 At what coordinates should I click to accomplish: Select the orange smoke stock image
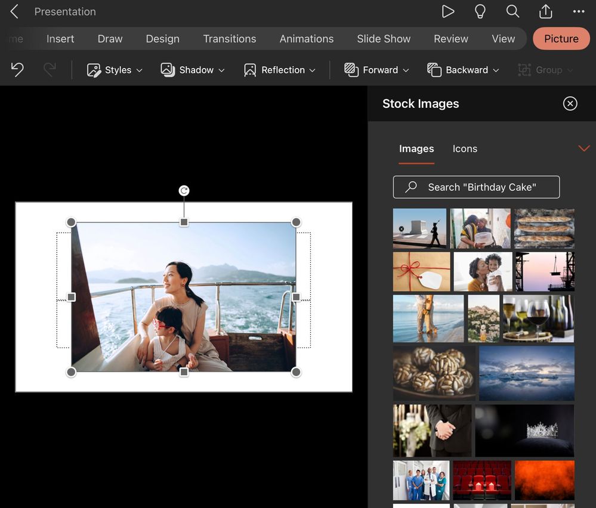(x=545, y=480)
